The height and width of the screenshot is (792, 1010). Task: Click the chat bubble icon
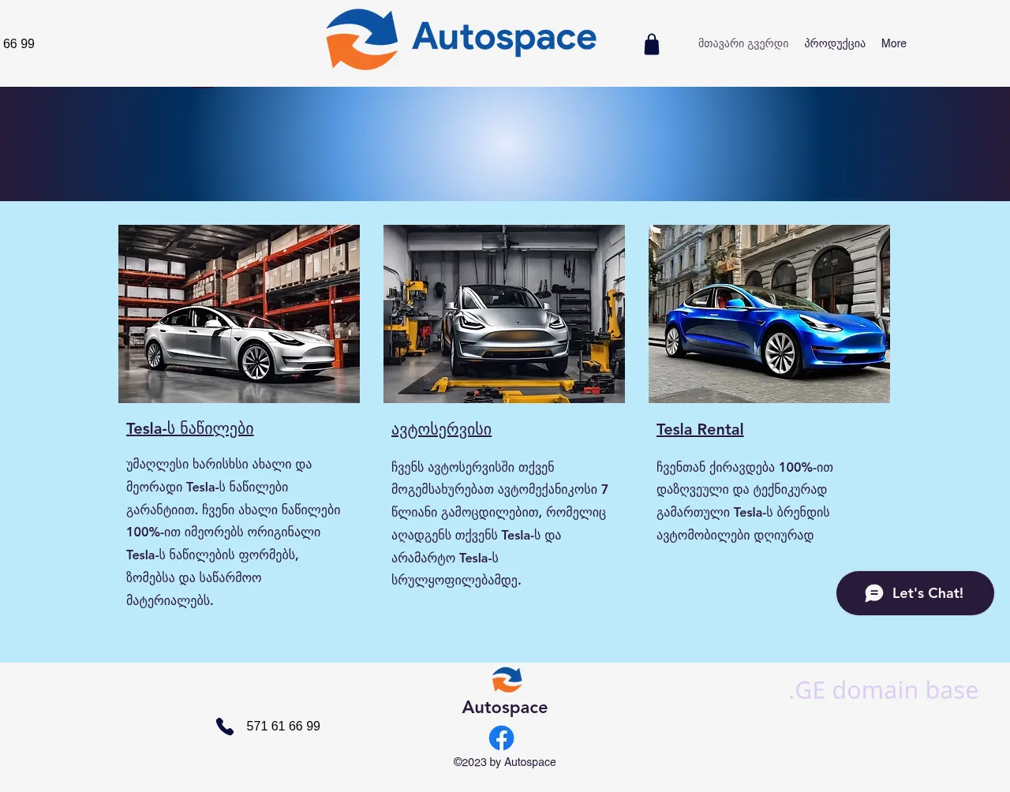(x=873, y=593)
